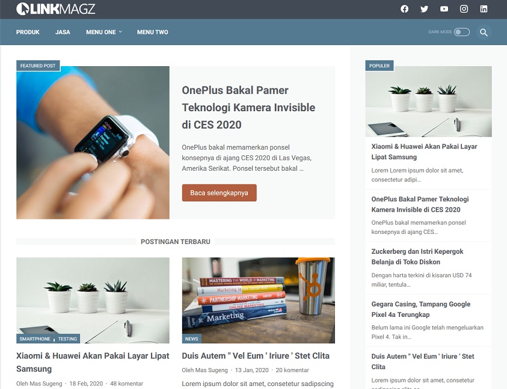This screenshot has height=389, width=507.
Task: Expand the Menu One dropdown
Action: 104,32
